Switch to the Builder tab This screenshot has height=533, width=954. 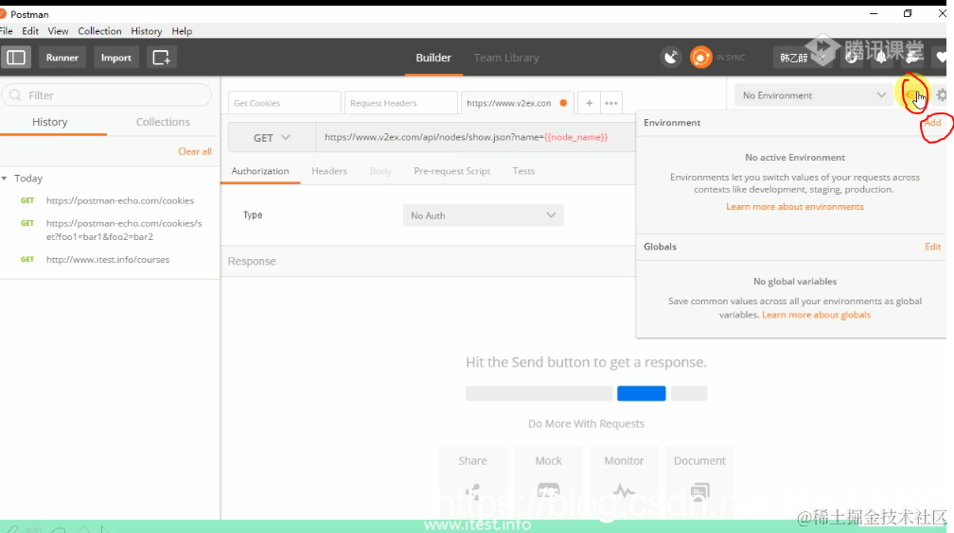click(433, 58)
